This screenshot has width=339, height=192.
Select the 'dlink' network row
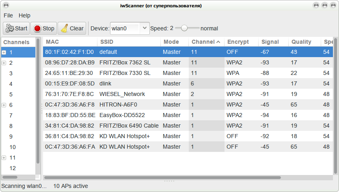(x=188, y=83)
